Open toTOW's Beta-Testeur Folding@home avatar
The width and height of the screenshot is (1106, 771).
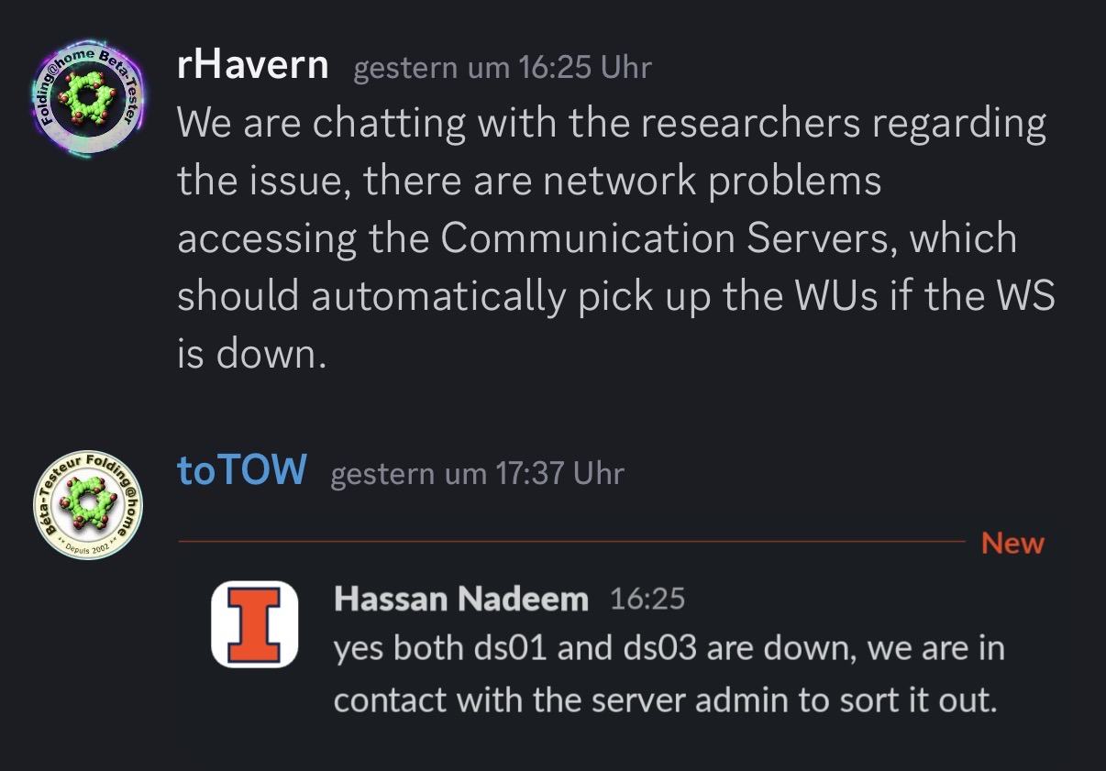(x=88, y=506)
